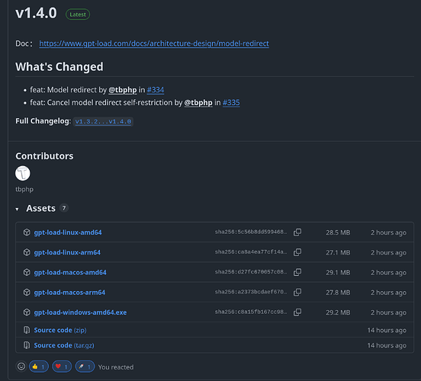Open pull request #335

(x=231, y=103)
